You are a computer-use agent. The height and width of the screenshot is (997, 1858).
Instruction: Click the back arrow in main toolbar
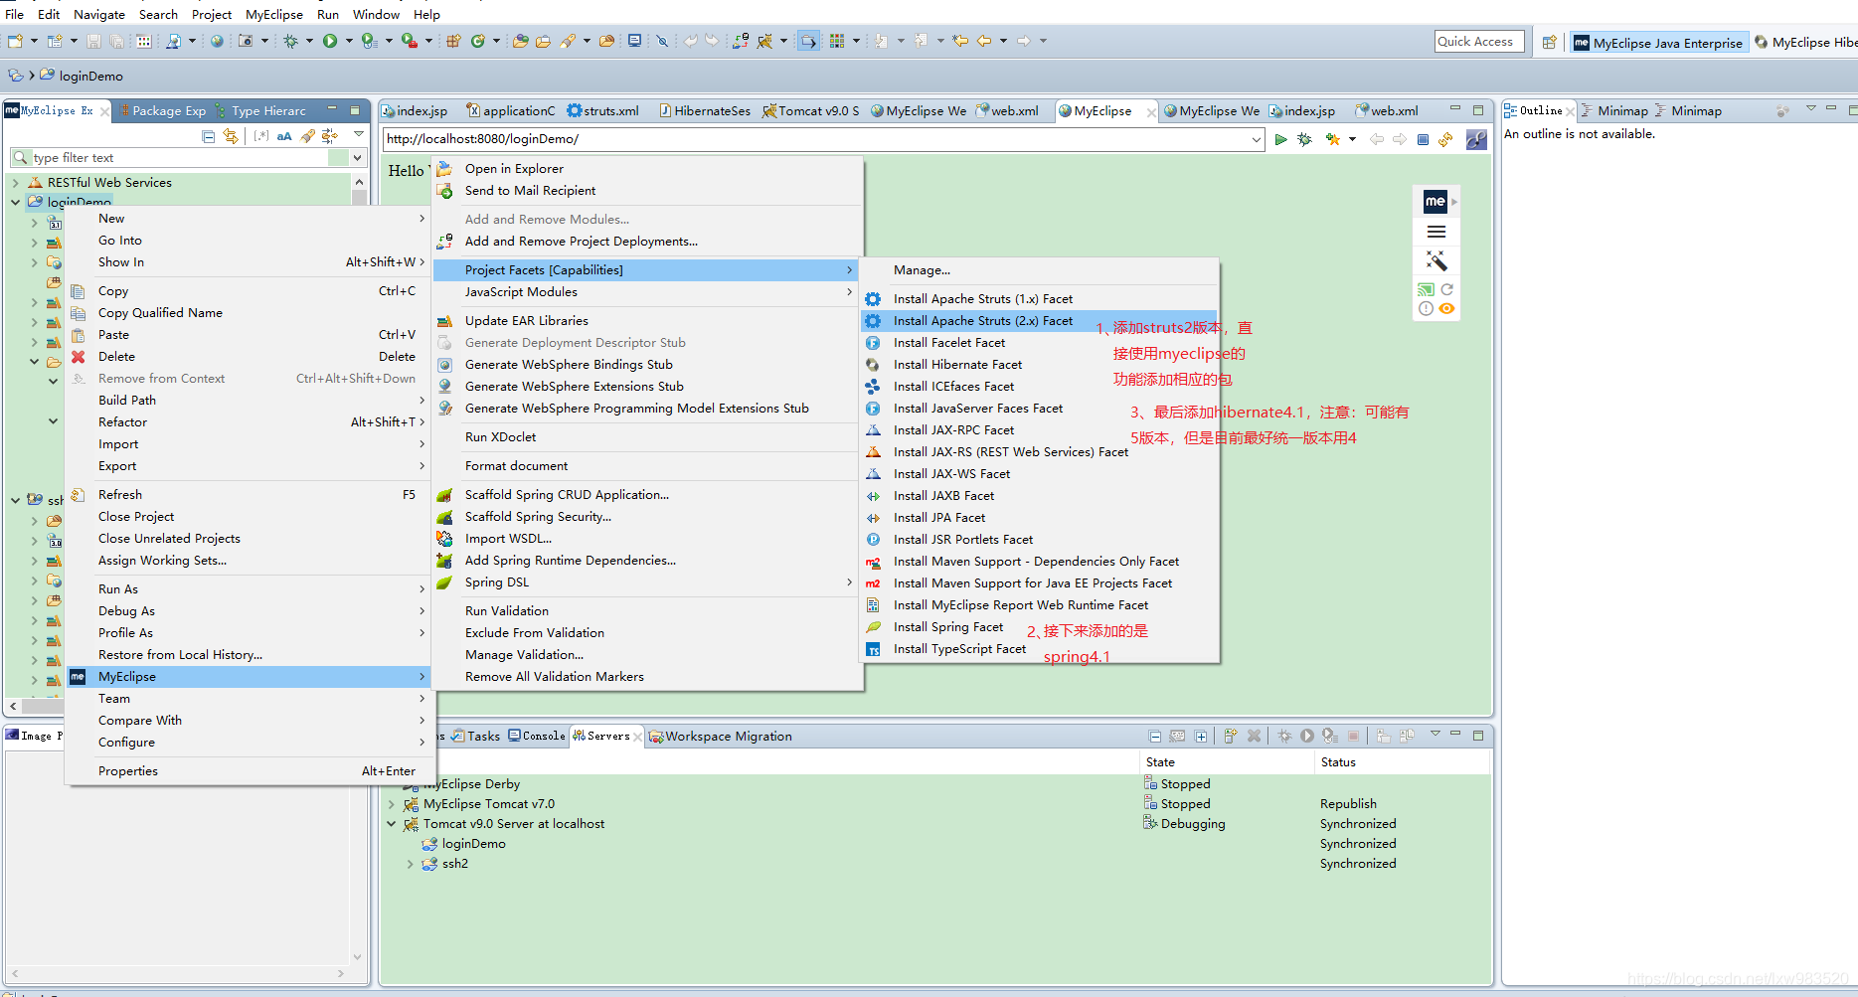click(x=984, y=41)
